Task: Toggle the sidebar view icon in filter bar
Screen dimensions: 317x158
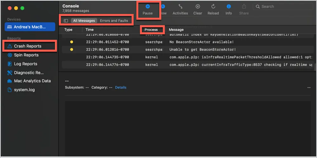Action: click(x=66, y=21)
